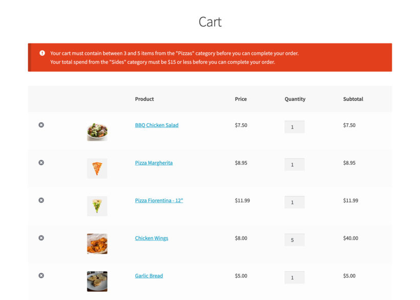The height and width of the screenshot is (300, 420).
Task: View the Pizza Fiorentina 12-inch product page
Action: 159,200
